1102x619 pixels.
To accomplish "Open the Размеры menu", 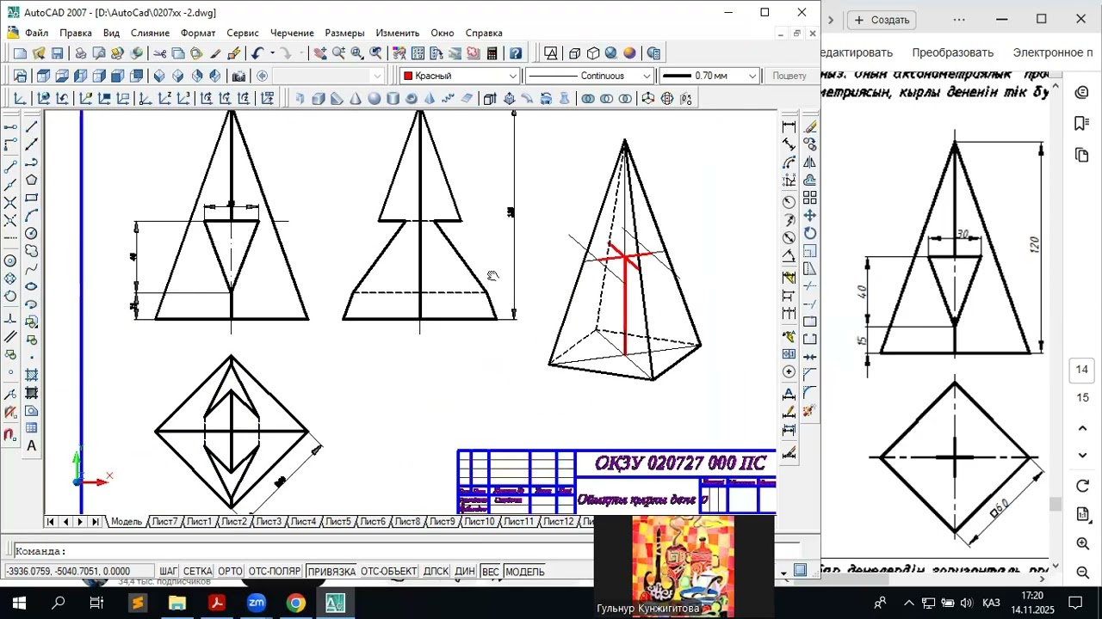I will pos(344,33).
